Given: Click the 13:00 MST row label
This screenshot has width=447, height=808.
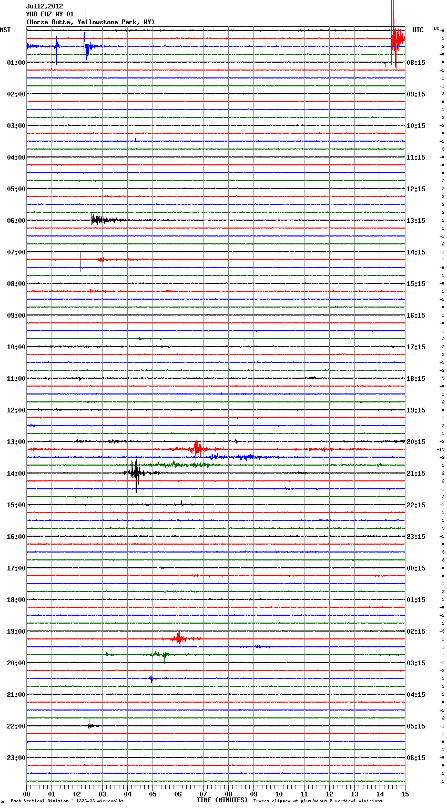Looking at the screenshot, I should coord(16,442).
